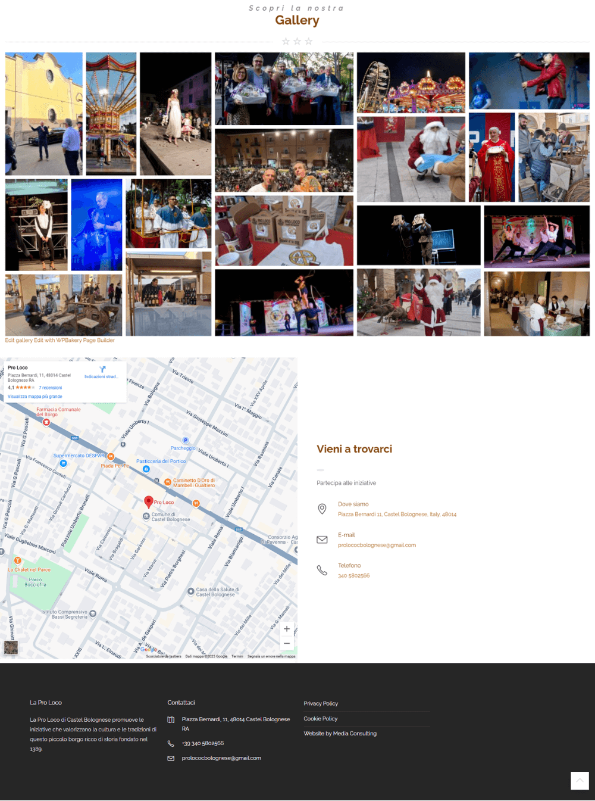The width and height of the screenshot is (595, 801).
Task: Open the 7 recensioni link
Action: click(51, 388)
